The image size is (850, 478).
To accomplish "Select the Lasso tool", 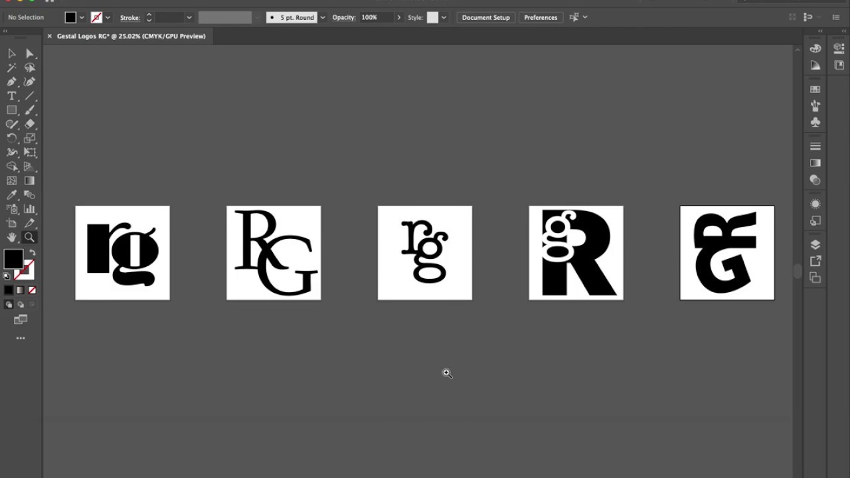I will click(x=30, y=68).
